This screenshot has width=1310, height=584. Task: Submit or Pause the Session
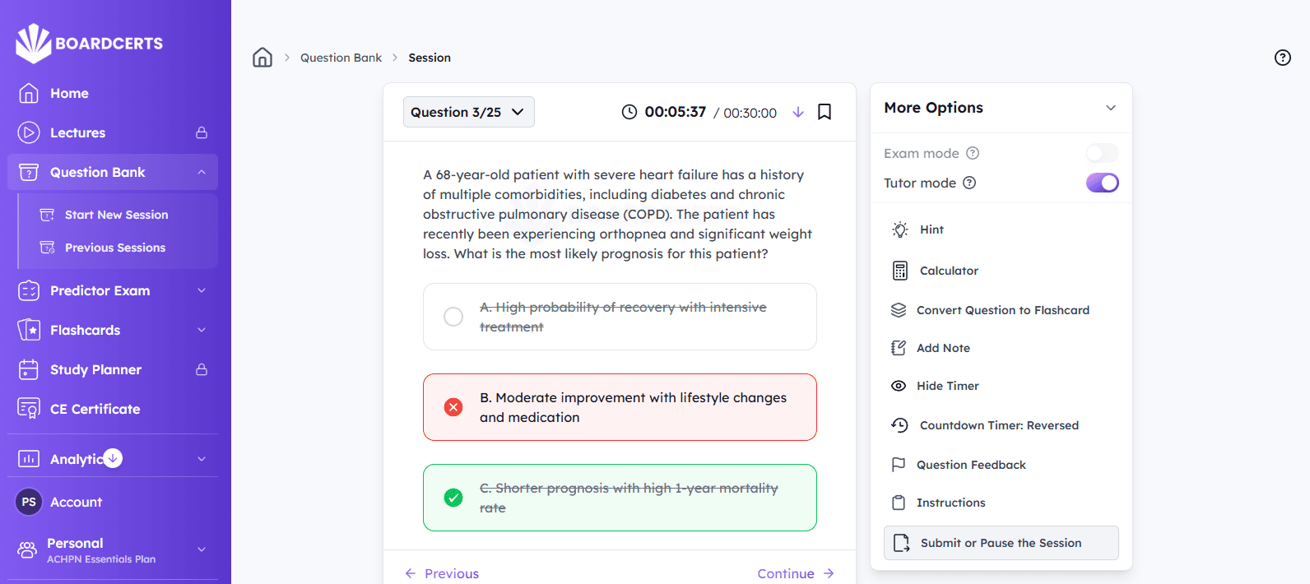click(x=1001, y=543)
